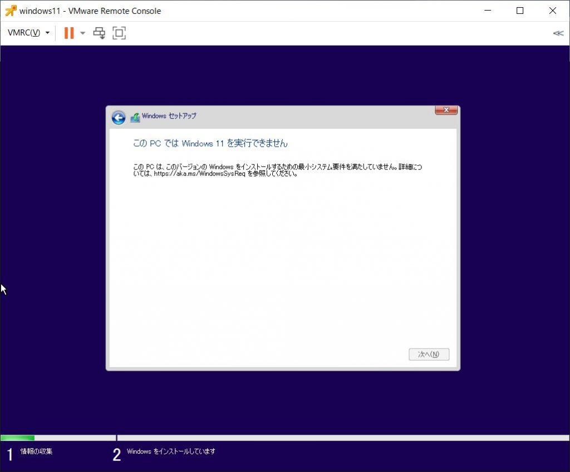Click the green setup progress bar
The height and width of the screenshot is (472, 570).
coord(17,438)
